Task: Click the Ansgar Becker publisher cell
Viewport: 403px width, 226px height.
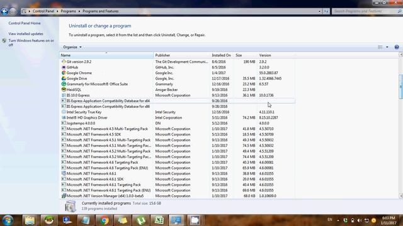Action: click(166, 90)
